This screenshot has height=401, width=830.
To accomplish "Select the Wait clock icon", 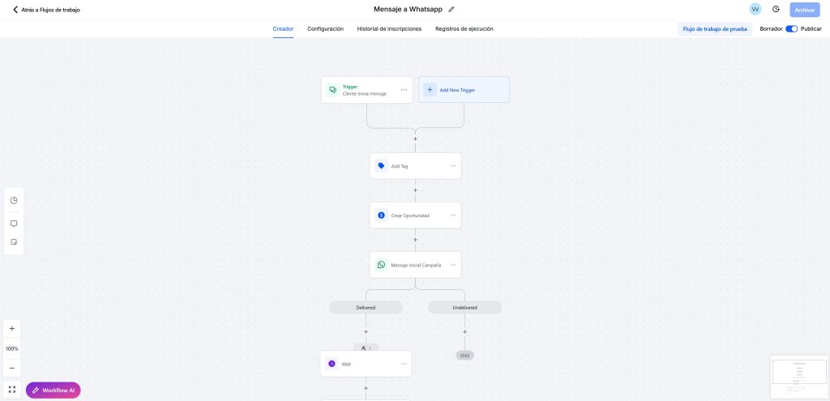I will [332, 364].
